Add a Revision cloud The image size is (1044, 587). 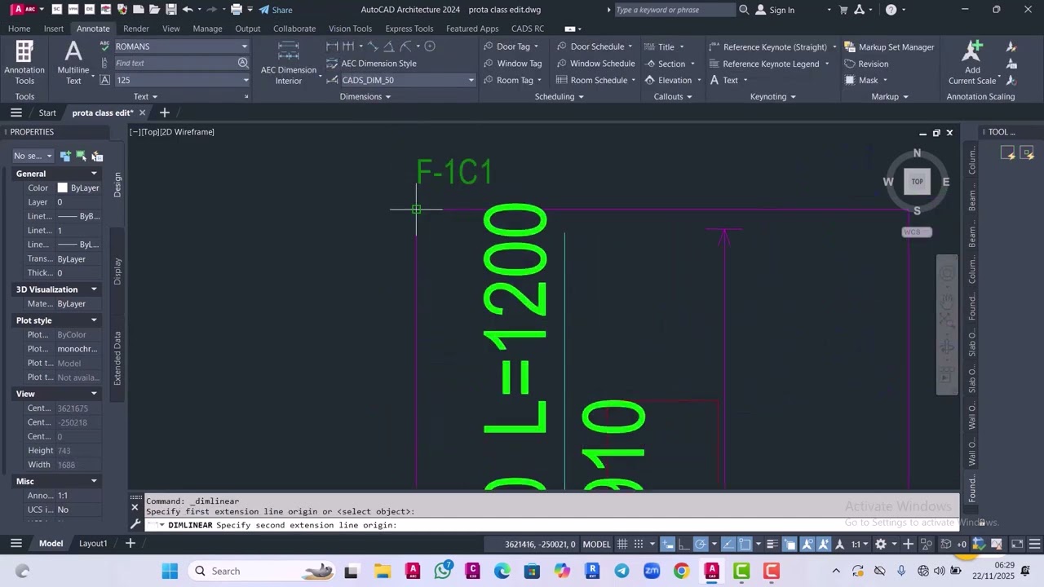point(866,64)
